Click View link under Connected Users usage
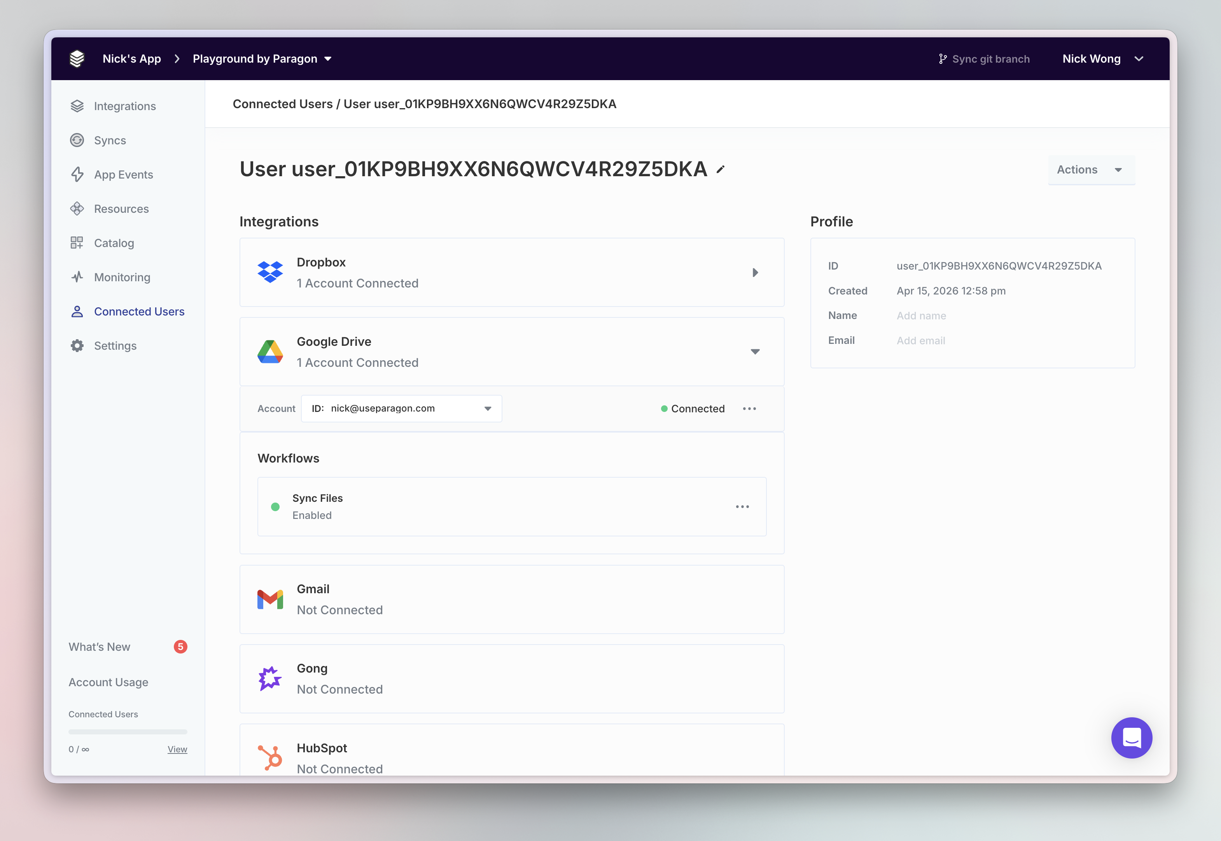Image resolution: width=1221 pixels, height=841 pixels. point(178,749)
